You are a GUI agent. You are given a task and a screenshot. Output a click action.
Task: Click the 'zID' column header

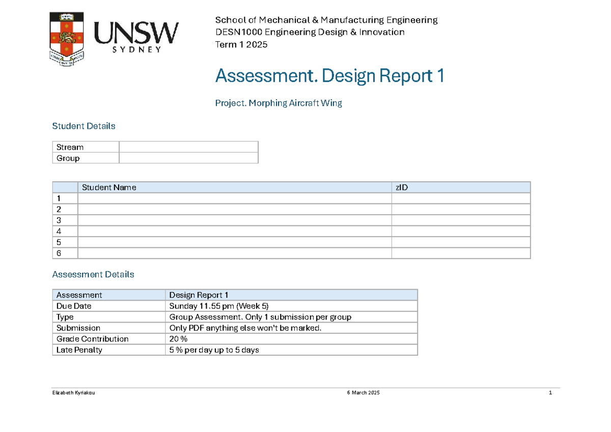coord(461,187)
